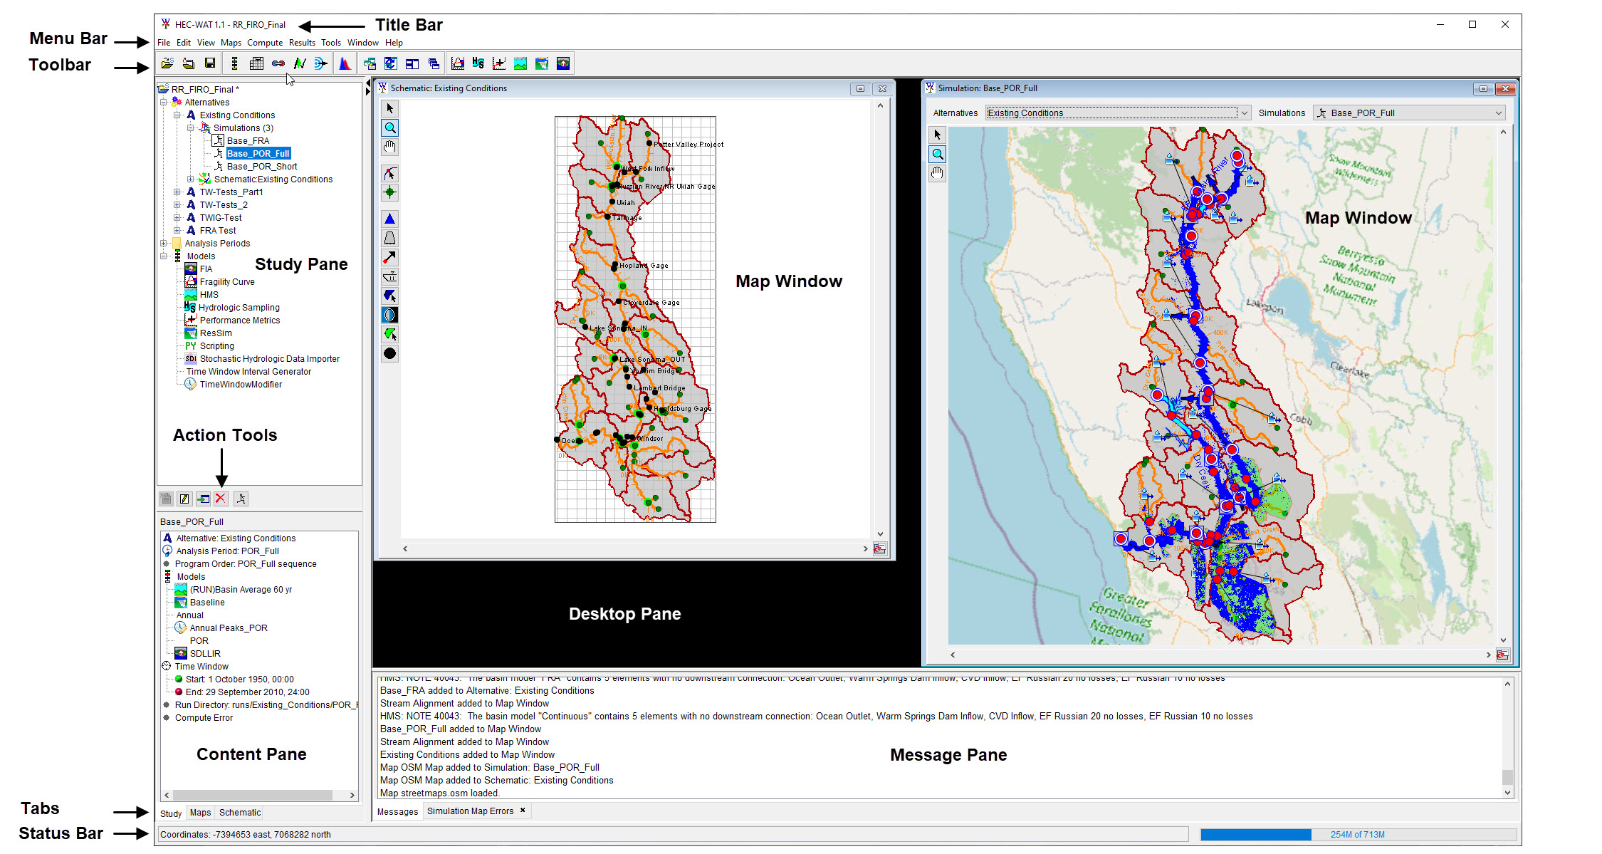Select pan hand tool in Schematic window

click(x=389, y=147)
